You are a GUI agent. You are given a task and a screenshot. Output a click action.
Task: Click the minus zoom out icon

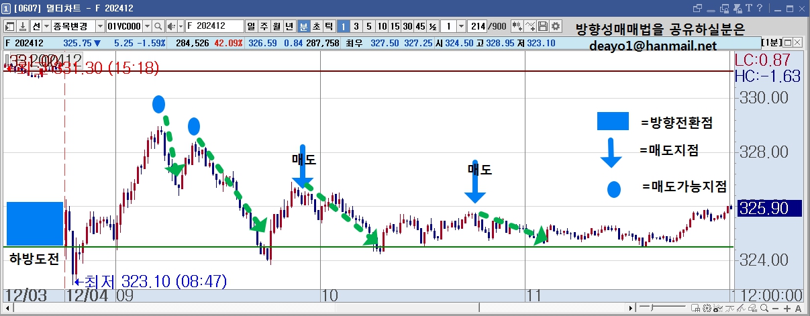(x=775, y=308)
